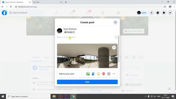
Task: Go to the Home icon in the Facebook nav
Action: pyautogui.click(x=56, y=13)
